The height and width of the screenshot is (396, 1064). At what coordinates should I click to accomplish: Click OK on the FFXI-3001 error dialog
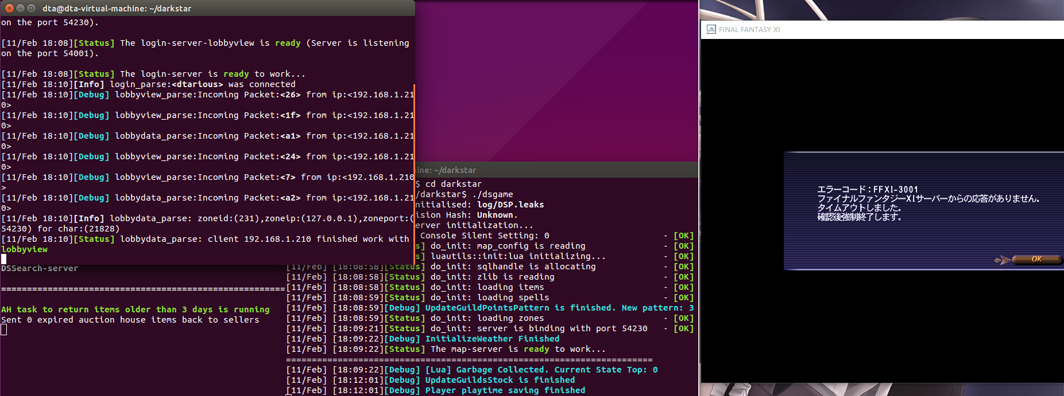tap(1036, 259)
